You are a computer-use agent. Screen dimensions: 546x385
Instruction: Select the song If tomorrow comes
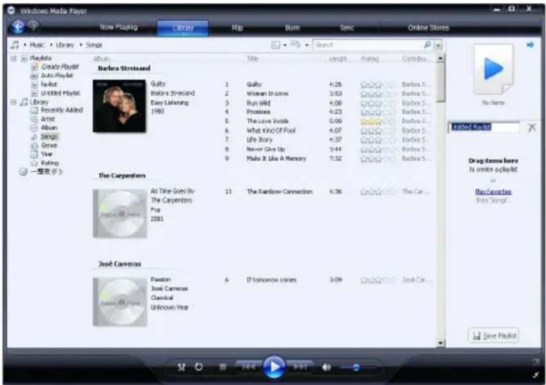coord(272,280)
